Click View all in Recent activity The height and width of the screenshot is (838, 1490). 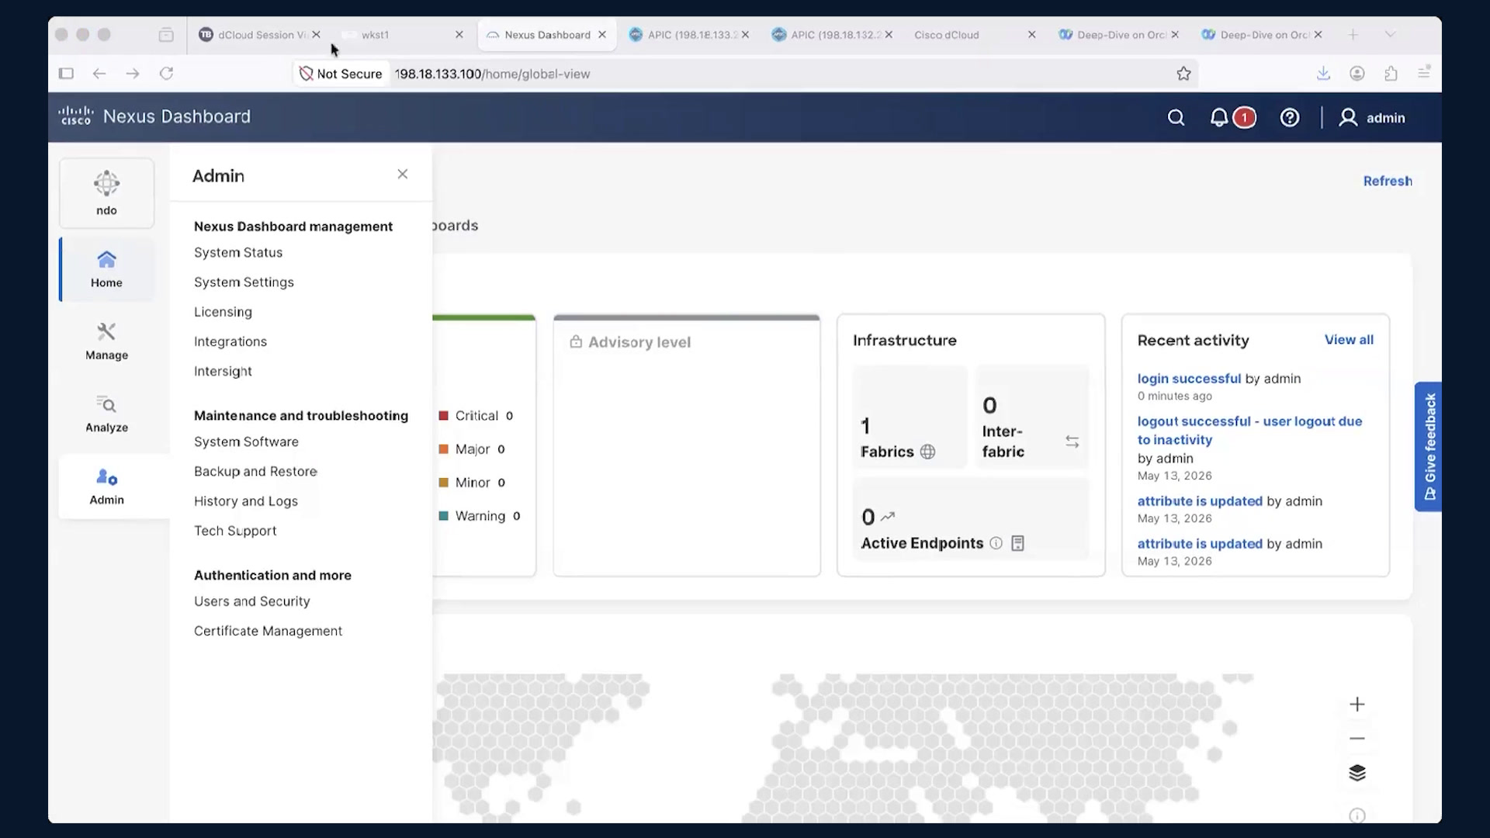[1349, 340]
